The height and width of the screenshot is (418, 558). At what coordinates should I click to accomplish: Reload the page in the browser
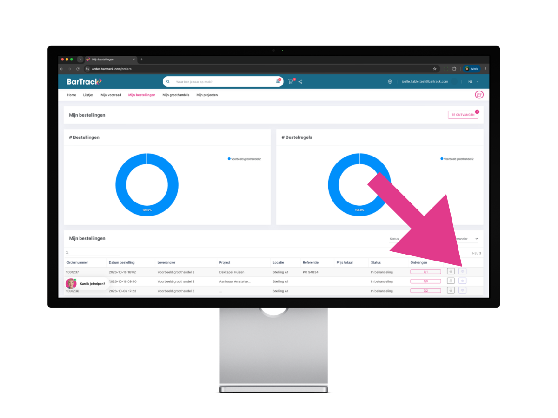point(78,69)
